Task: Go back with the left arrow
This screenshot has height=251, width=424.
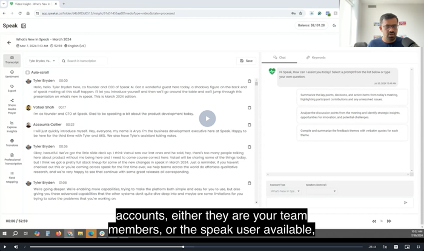Action: coord(9,43)
